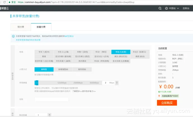Click the 立即购买 buy button
The height and width of the screenshot is (117, 193).
click(167, 103)
